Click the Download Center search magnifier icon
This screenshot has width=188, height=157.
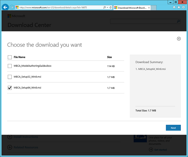[178, 21]
